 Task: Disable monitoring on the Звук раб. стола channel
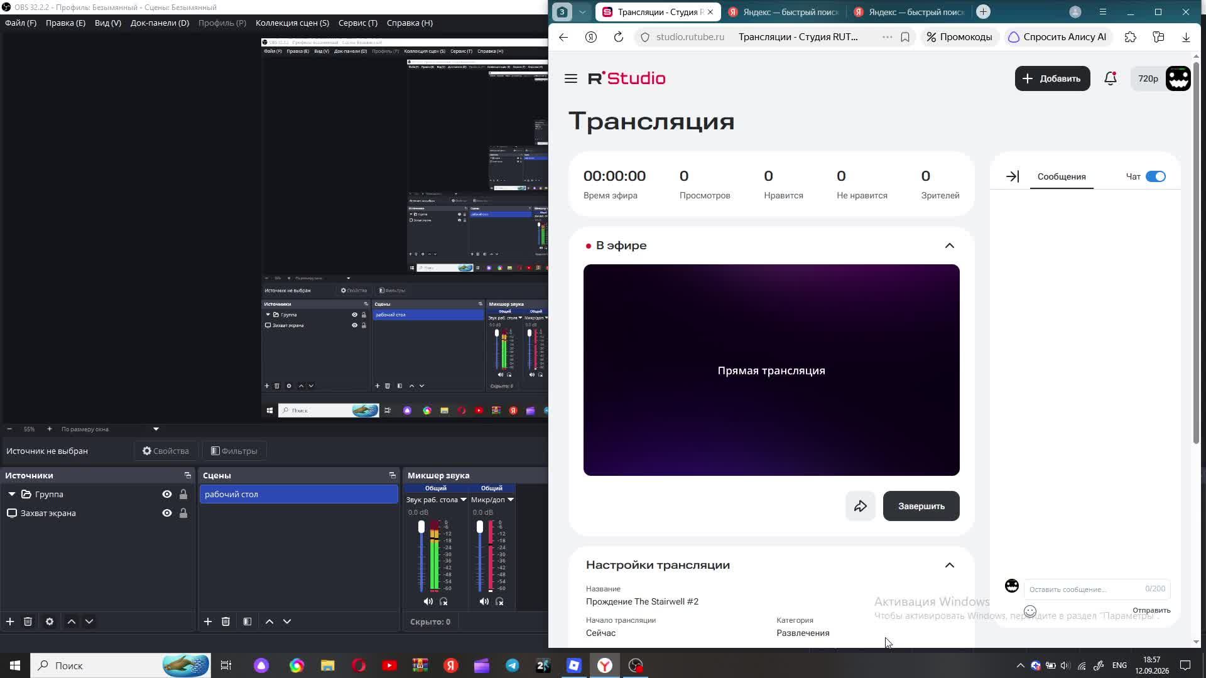(x=444, y=601)
